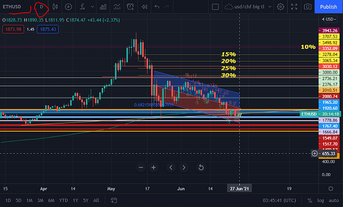The height and width of the screenshot is (207, 343).
Task: Create an alert with alarm clock icon
Action: tap(131, 7)
